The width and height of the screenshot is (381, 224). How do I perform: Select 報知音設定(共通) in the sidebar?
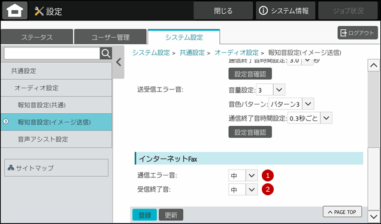(56, 105)
